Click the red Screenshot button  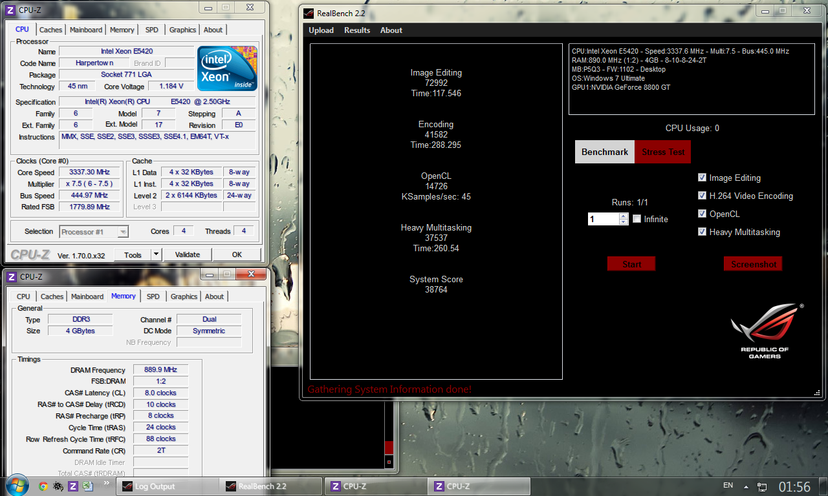[x=754, y=263]
